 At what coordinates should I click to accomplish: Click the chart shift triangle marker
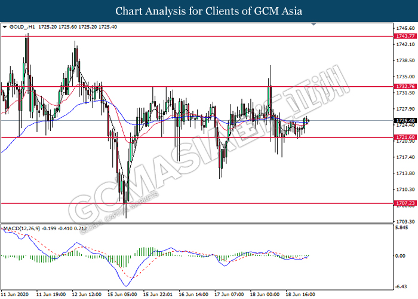pos(314,25)
